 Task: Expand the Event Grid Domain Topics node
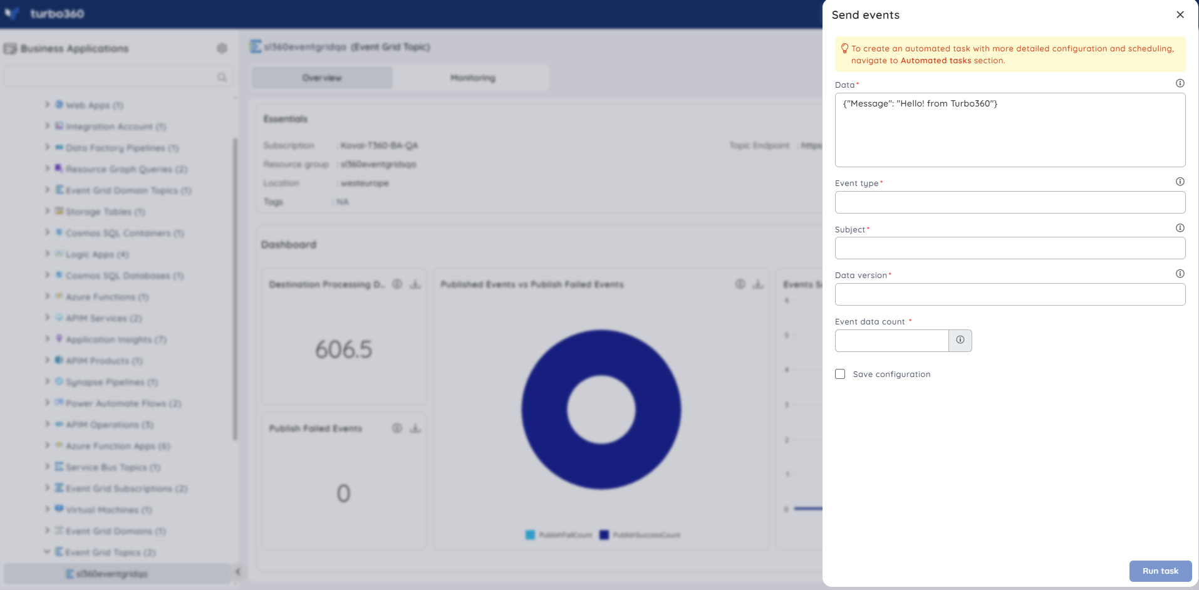pyautogui.click(x=47, y=190)
